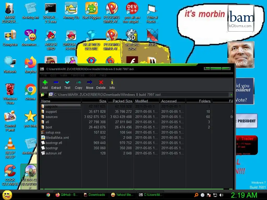Screen dimensions: 267x200
Task: Open the furryfox Firefox desktop icon
Action: click(30, 65)
